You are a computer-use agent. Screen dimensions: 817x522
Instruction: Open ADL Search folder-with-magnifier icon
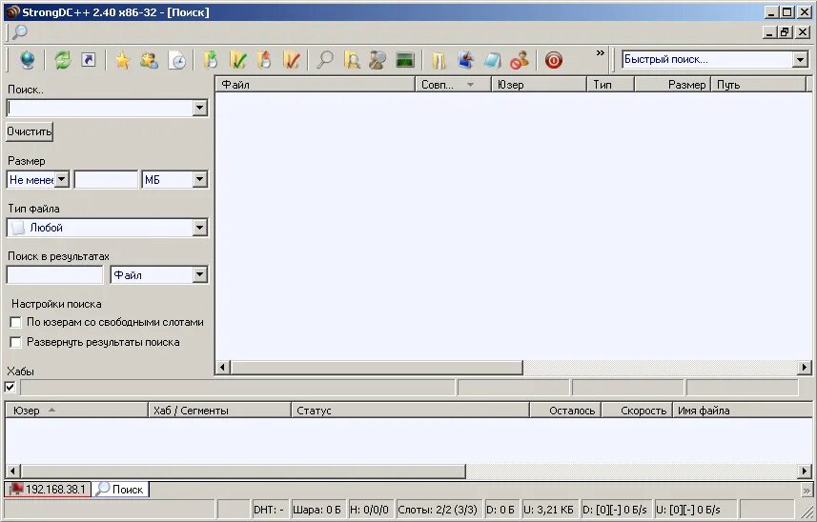tap(352, 60)
